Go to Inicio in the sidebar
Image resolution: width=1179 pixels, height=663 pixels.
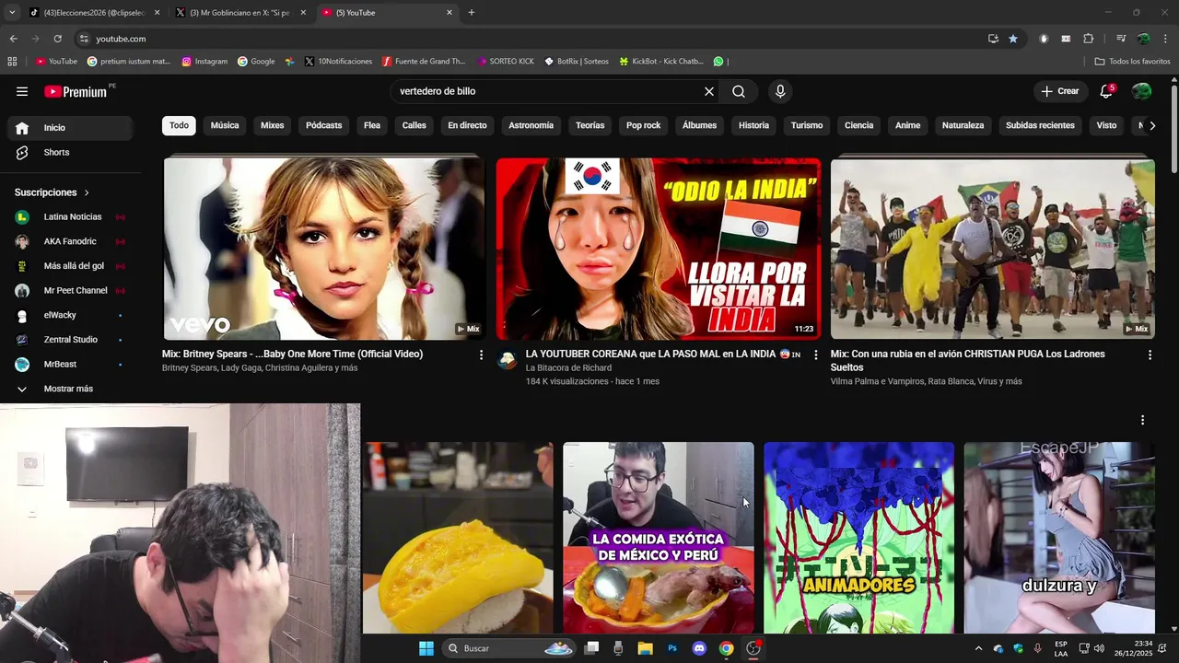point(69,128)
